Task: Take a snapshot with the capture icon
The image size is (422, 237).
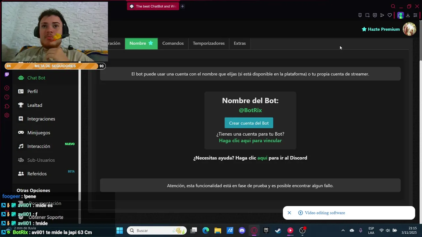Action: point(367,15)
